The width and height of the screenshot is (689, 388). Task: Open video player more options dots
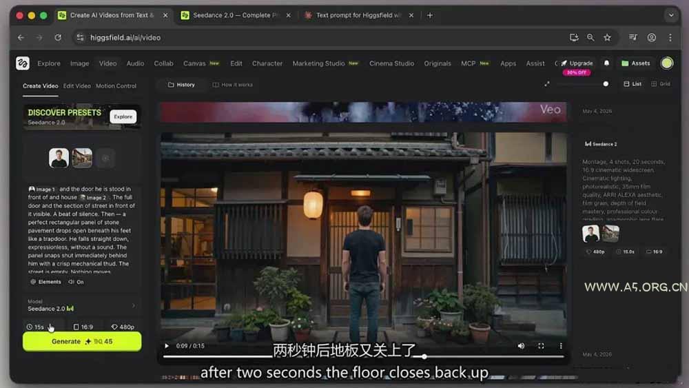click(561, 346)
